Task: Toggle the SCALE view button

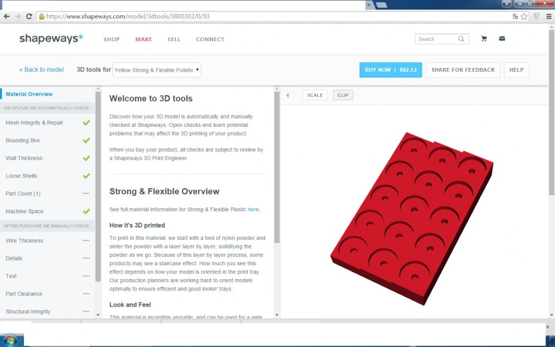Action: (315, 95)
